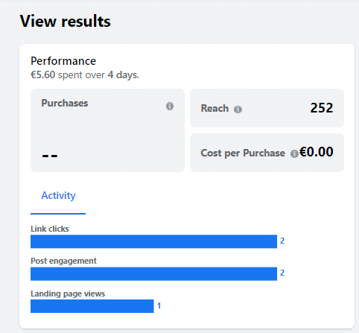Click the Link clicks bar
This screenshot has height=333, width=359.
pos(153,241)
